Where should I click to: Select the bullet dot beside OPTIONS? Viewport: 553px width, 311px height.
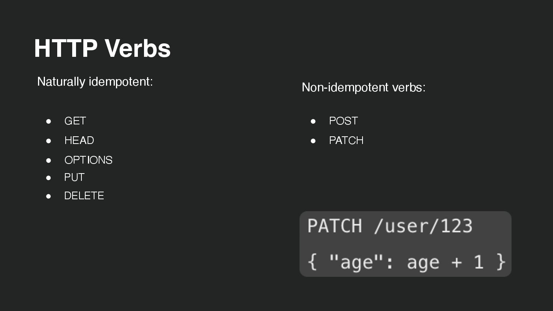pos(48,160)
